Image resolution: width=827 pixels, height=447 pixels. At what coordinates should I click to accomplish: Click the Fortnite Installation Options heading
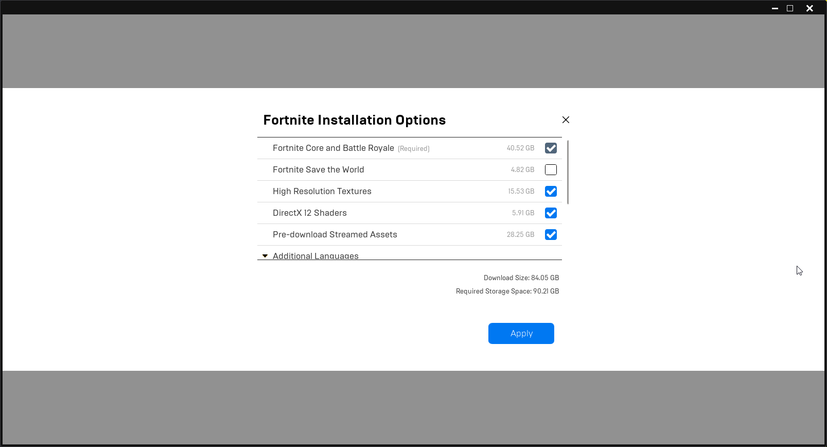click(x=355, y=120)
